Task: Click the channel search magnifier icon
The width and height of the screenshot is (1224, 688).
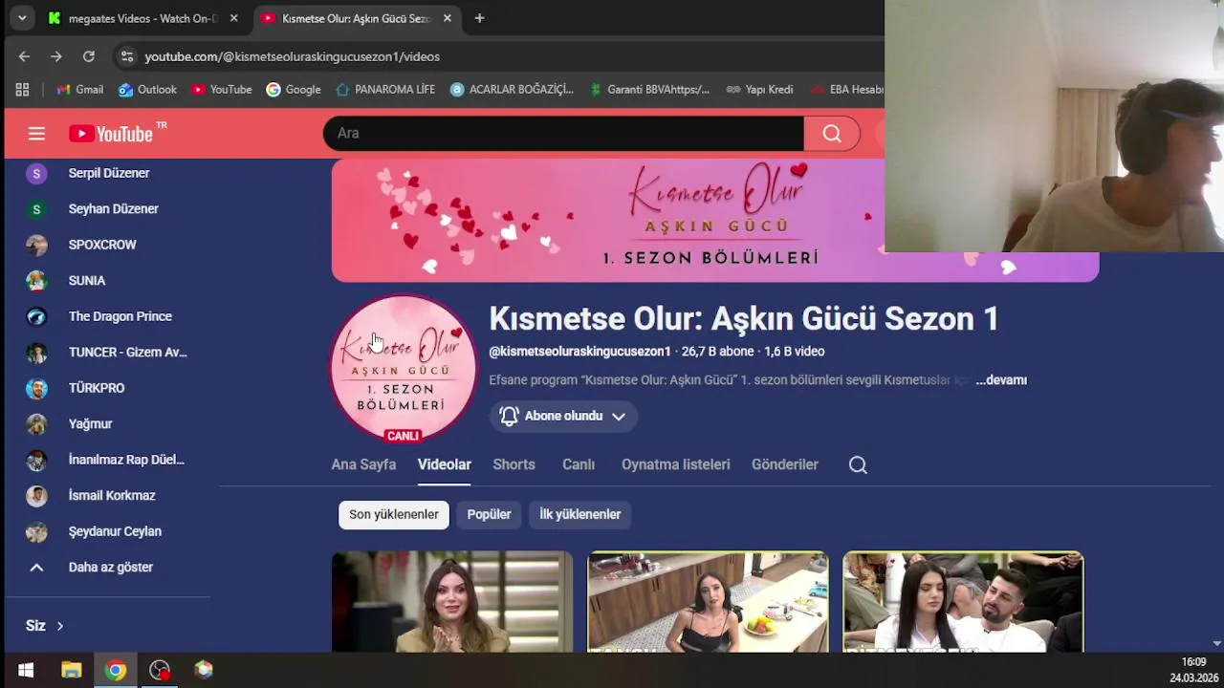Action: coord(858,464)
